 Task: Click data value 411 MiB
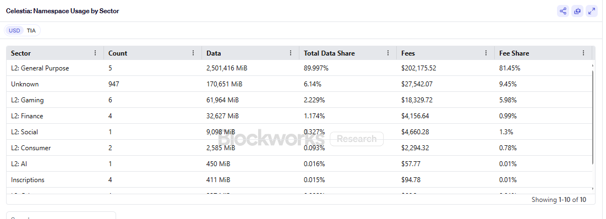(218, 179)
